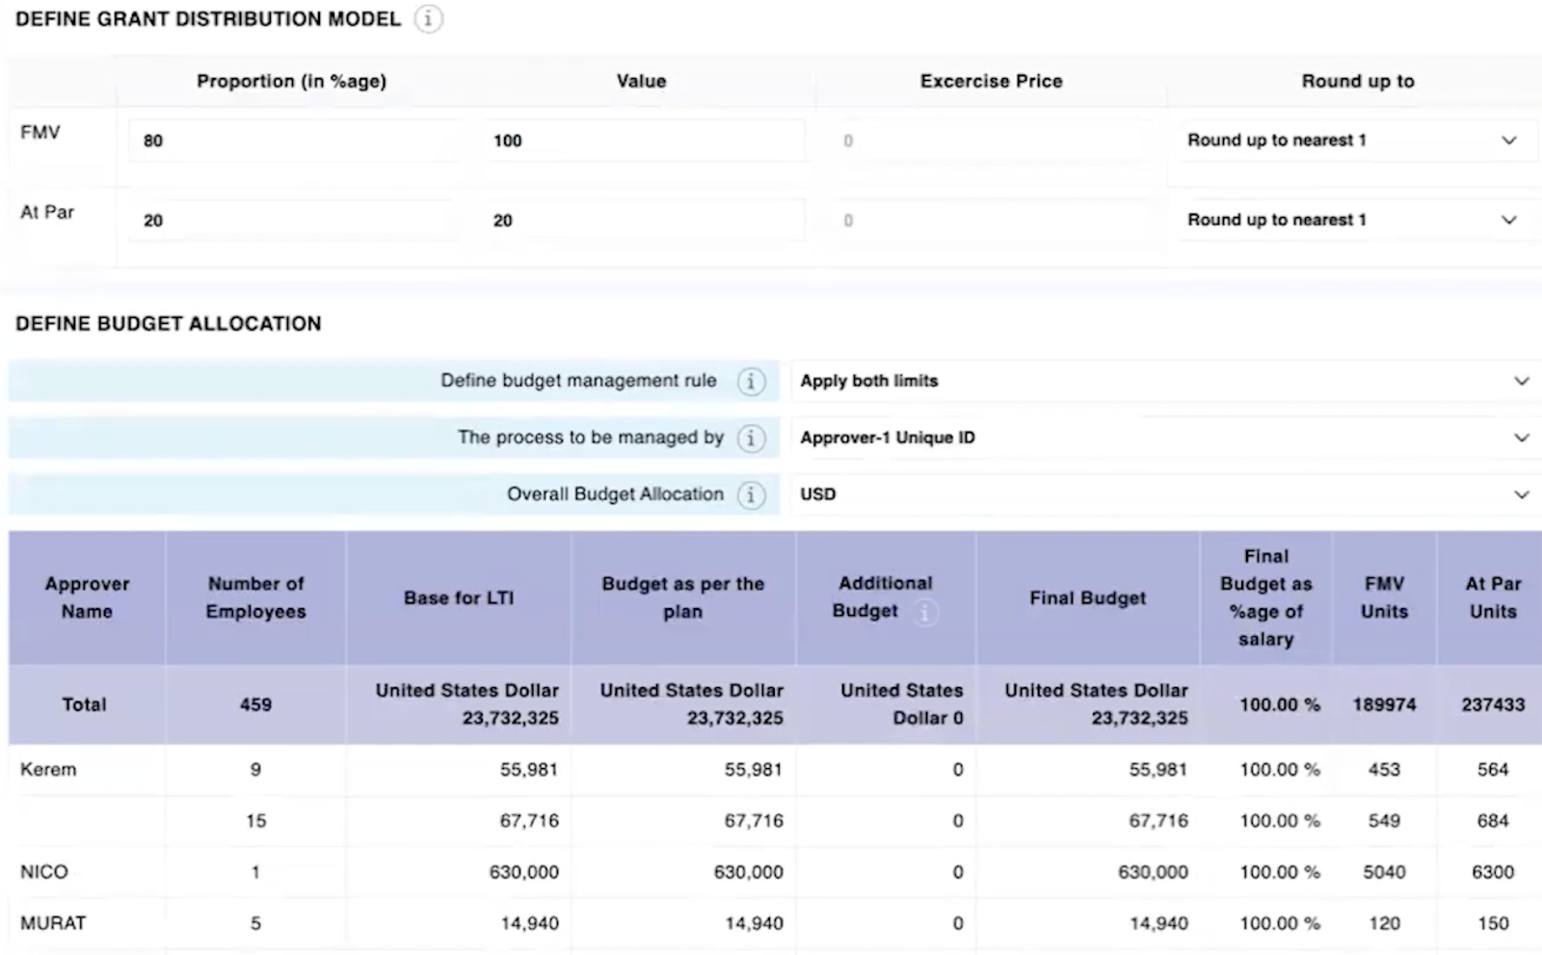Click employees count 15 cell
The width and height of the screenshot is (1542, 955).
(x=255, y=821)
